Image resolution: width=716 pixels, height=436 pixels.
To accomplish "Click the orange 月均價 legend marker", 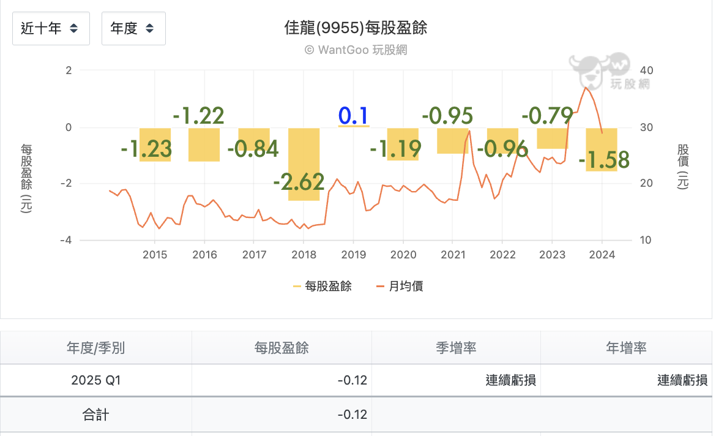I will coord(379,286).
